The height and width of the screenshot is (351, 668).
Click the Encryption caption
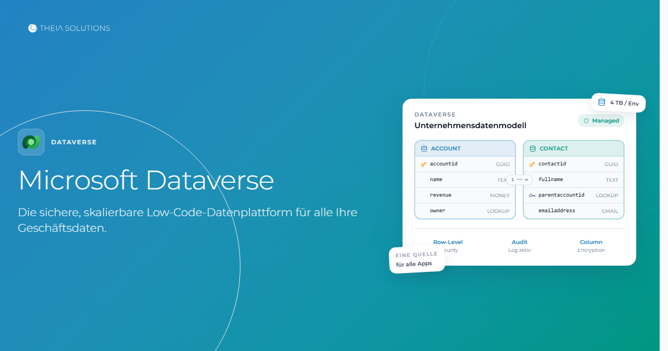pyautogui.click(x=591, y=250)
